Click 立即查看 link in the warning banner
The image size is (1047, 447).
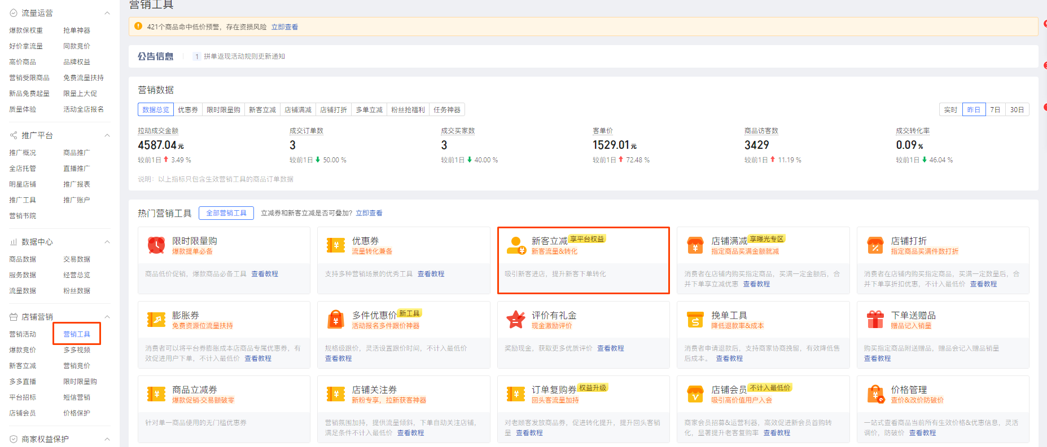click(284, 27)
